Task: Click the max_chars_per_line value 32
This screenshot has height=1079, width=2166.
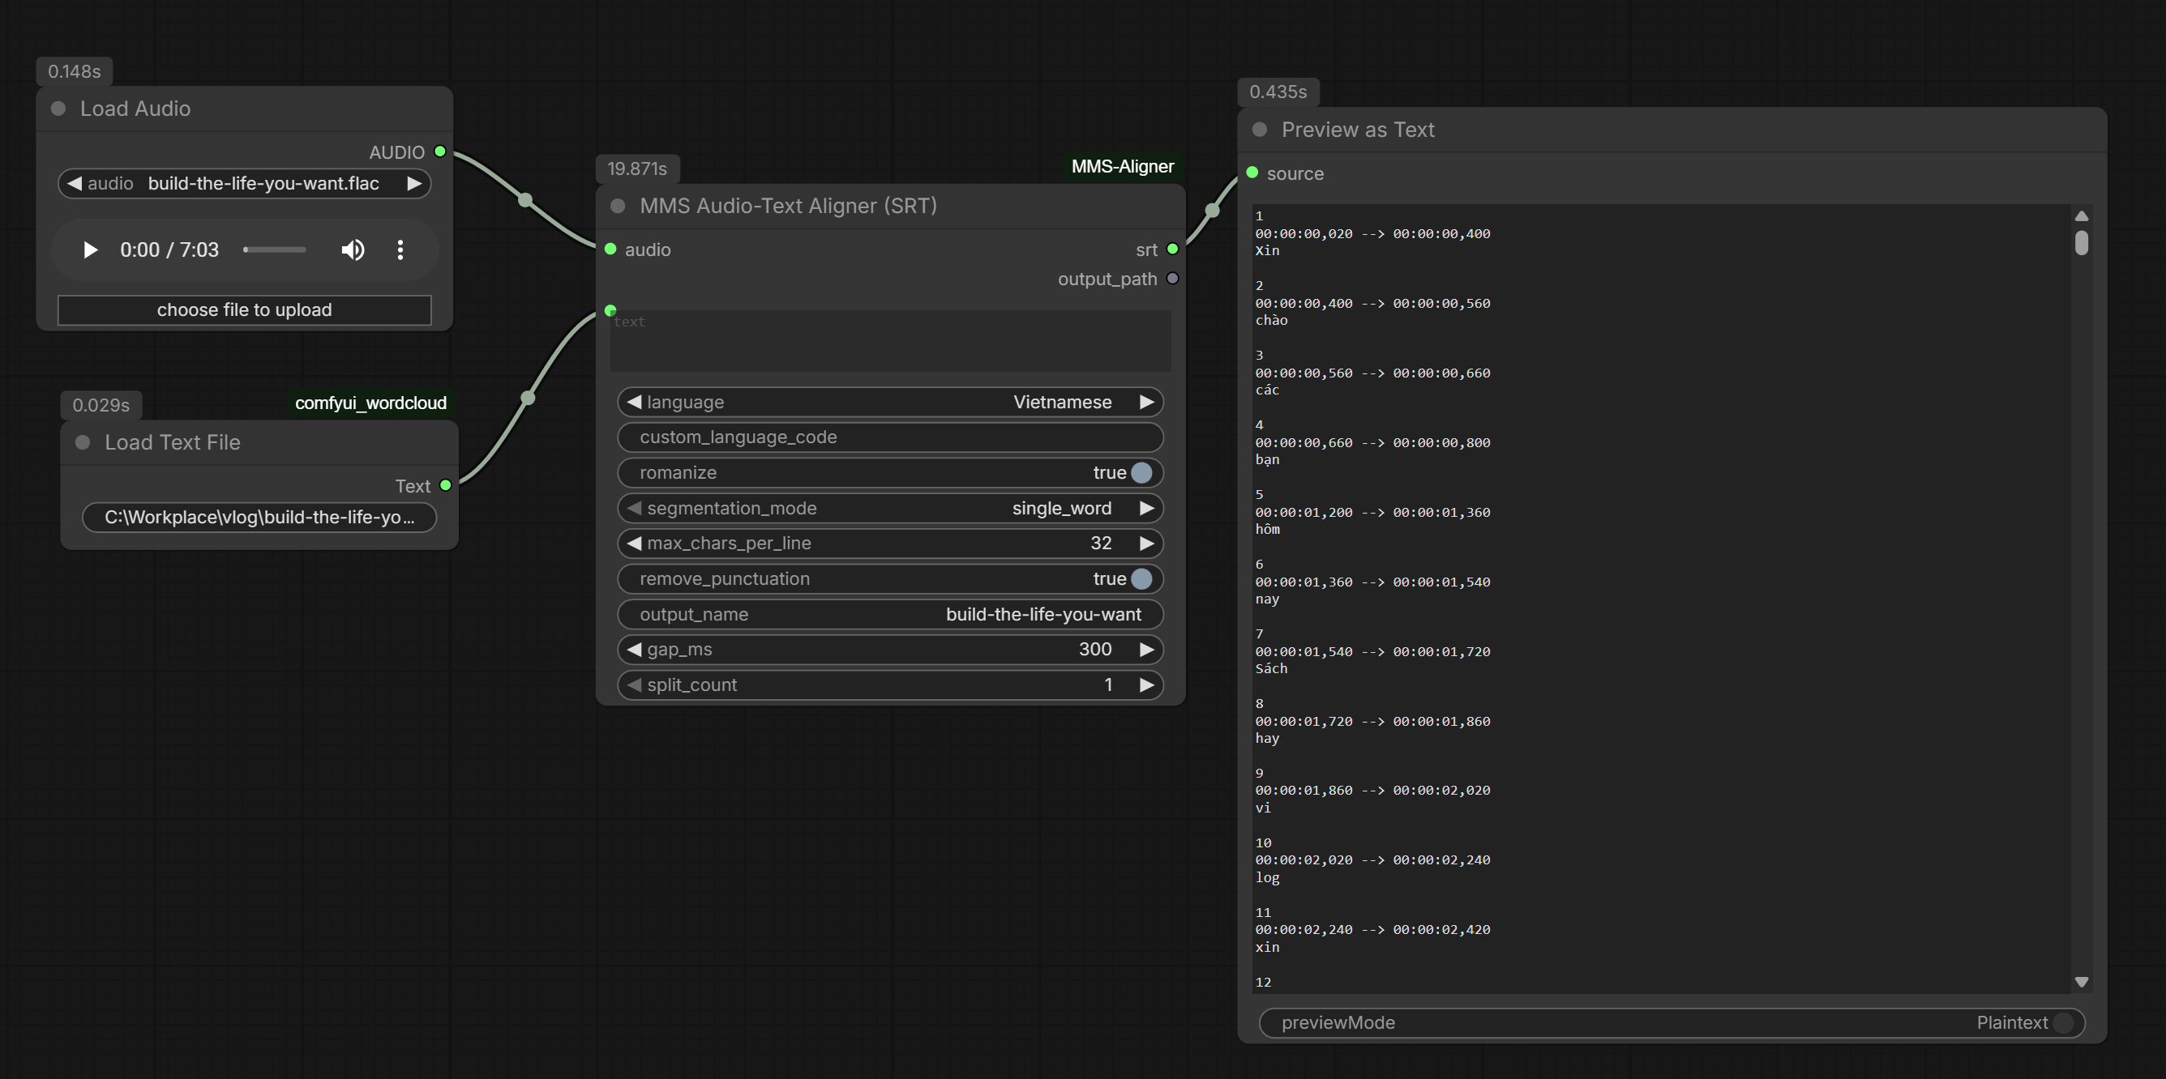Action: tap(1102, 543)
